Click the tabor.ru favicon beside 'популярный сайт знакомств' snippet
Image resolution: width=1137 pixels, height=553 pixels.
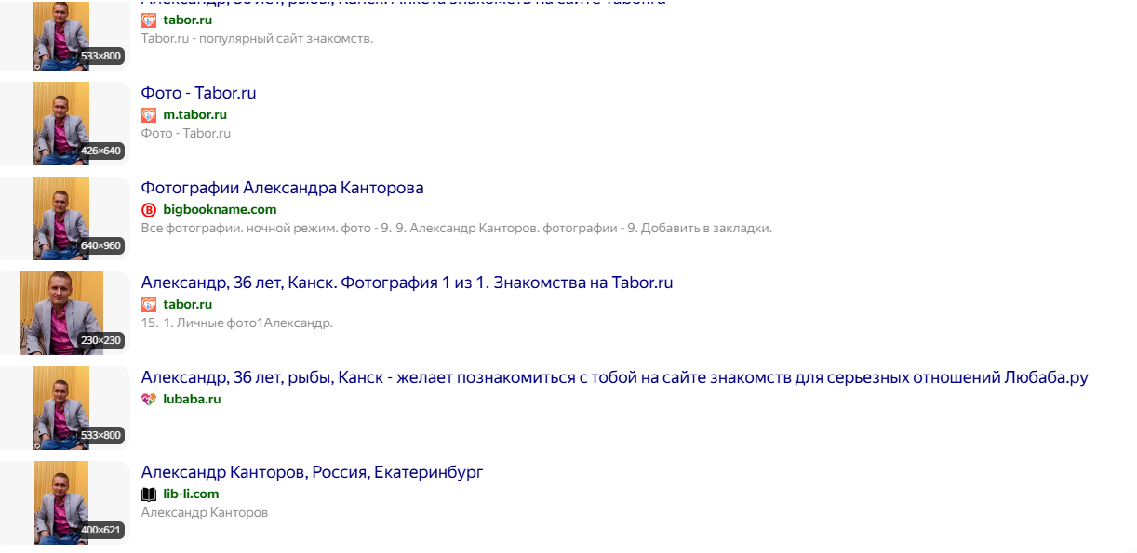tap(149, 20)
